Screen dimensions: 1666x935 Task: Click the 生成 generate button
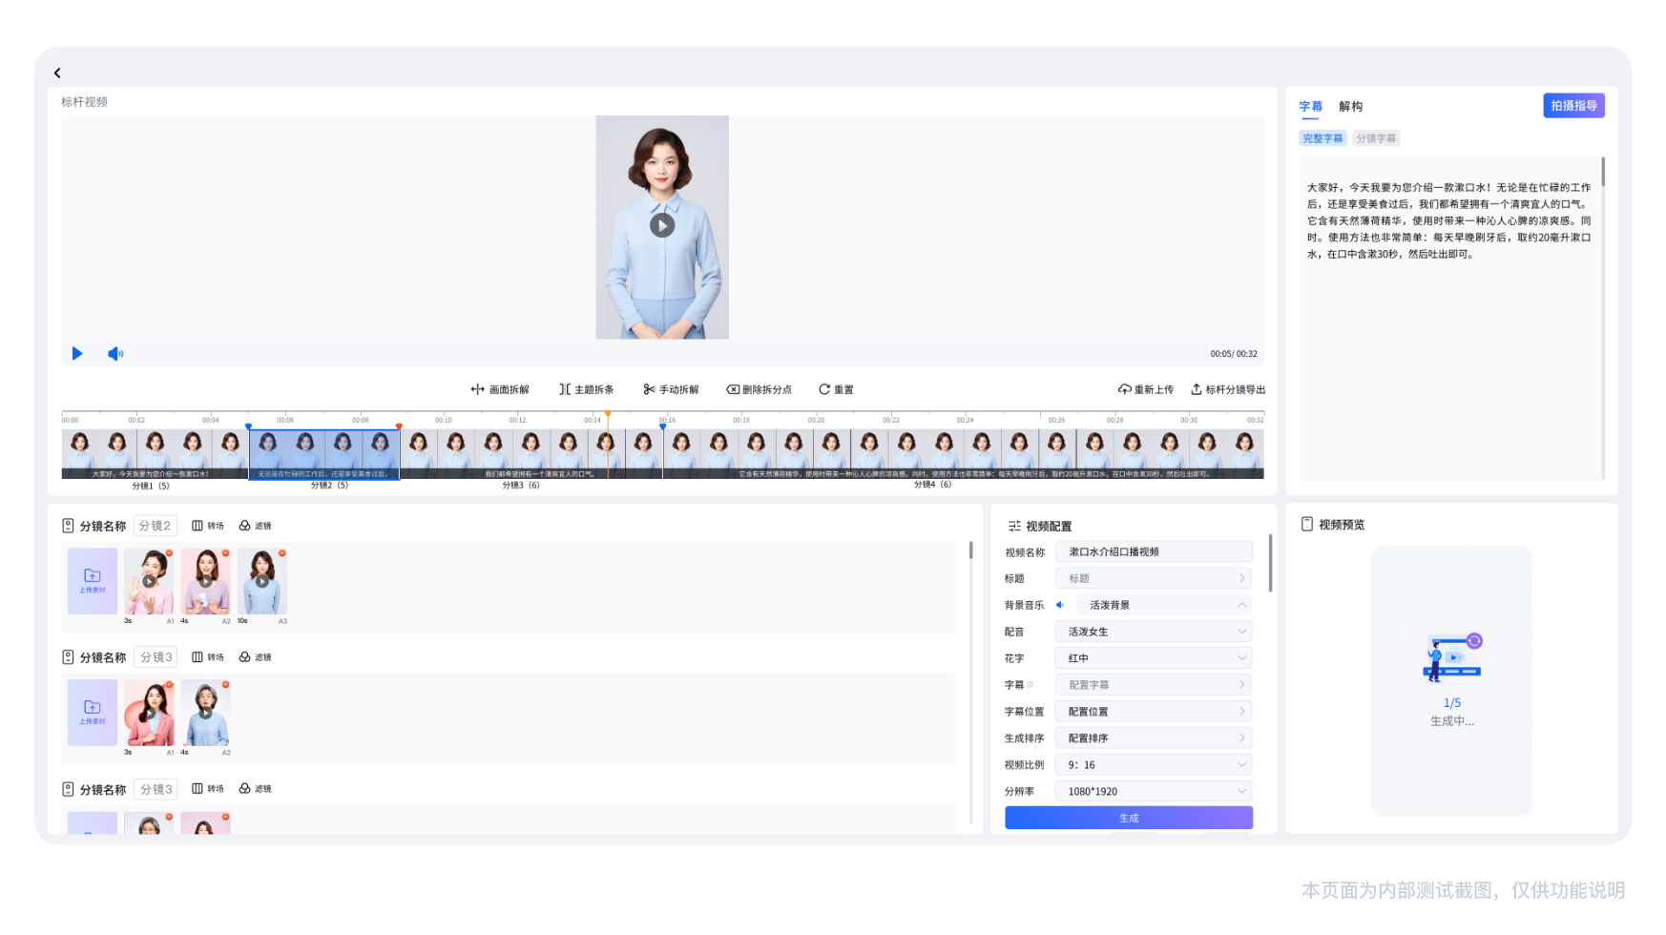pos(1128,818)
